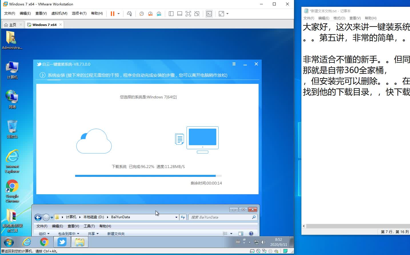Open the console view icon in VMware

click(x=209, y=13)
